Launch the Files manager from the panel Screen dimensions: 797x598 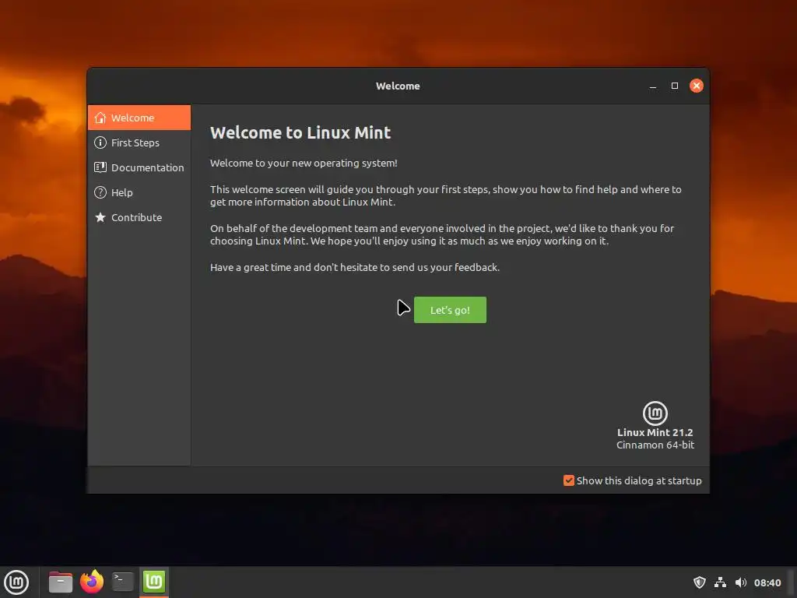(61, 582)
